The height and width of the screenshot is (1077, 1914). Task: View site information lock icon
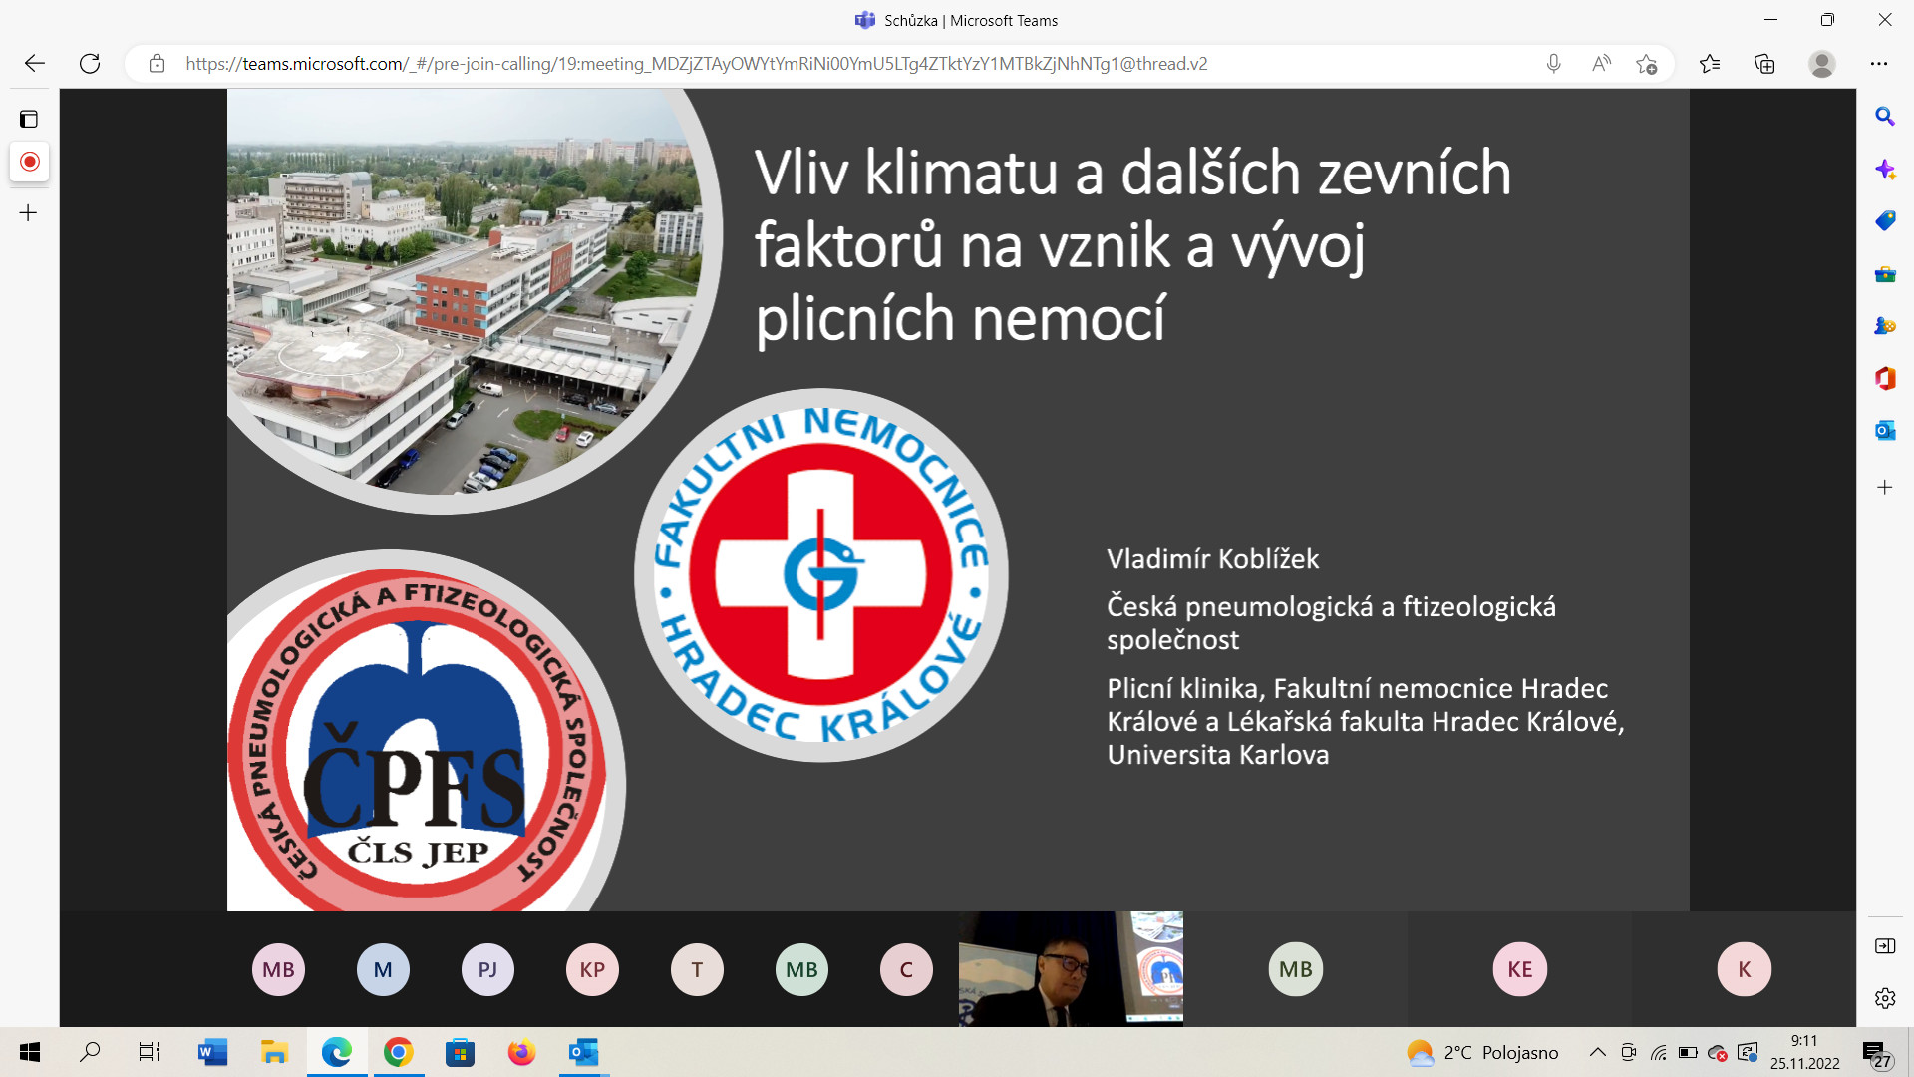(157, 64)
